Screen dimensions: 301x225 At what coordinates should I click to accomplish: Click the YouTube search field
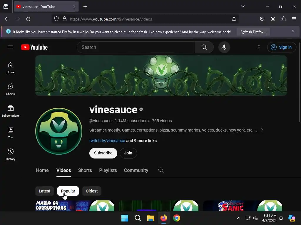[136, 47]
